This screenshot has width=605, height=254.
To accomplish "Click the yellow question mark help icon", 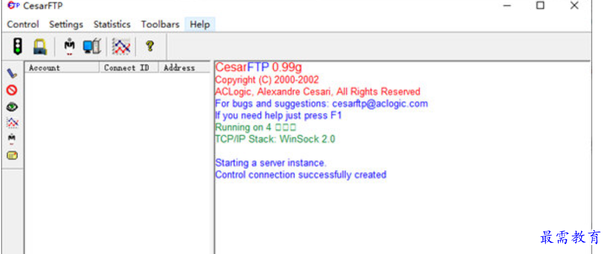I will click(150, 47).
